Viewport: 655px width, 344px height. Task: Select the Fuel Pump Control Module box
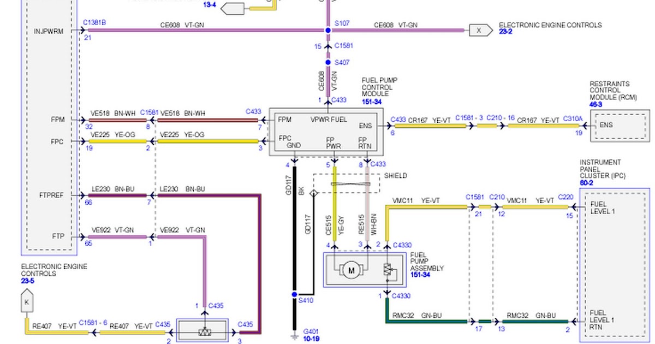pos(326,132)
